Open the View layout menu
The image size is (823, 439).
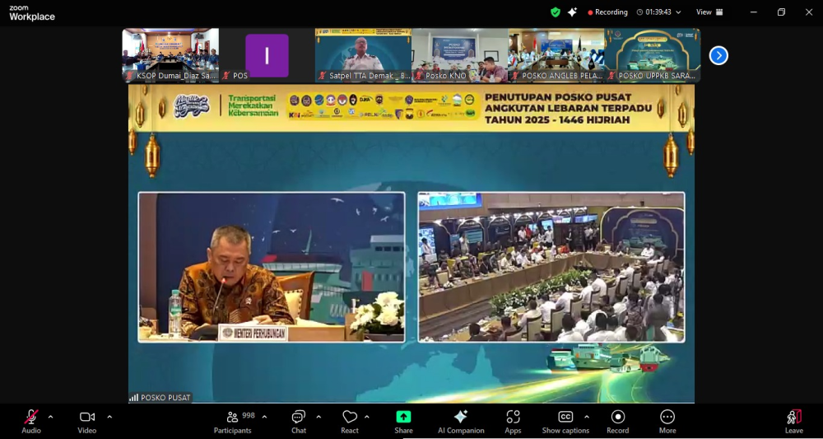click(709, 12)
